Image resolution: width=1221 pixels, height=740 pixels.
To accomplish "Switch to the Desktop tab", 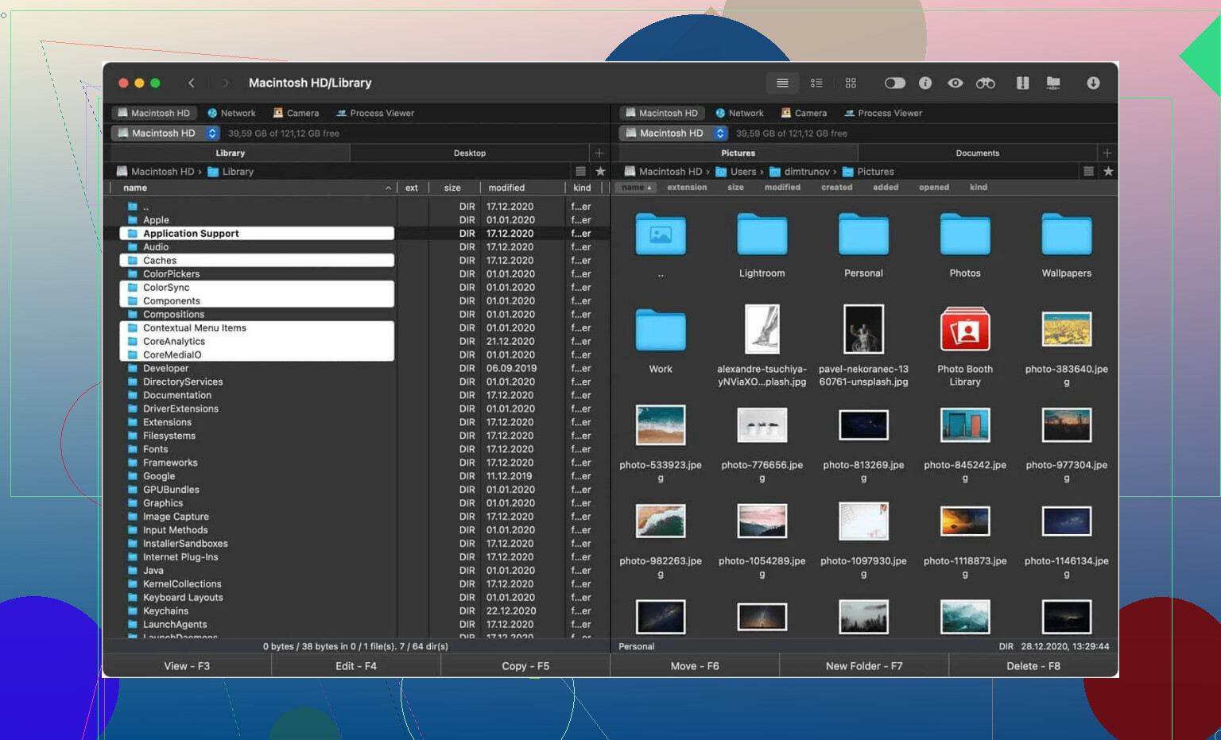I will pos(469,153).
